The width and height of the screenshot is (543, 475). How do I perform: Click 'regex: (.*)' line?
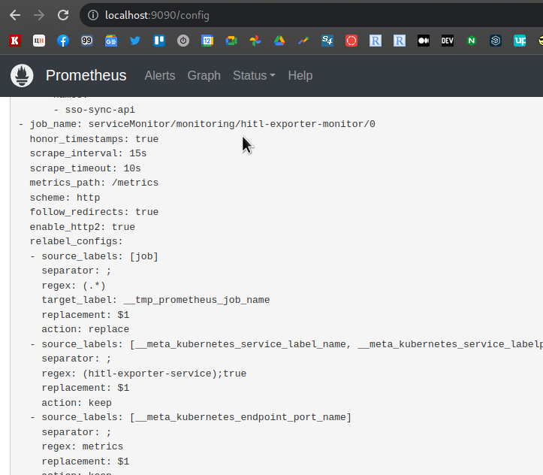[74, 286]
